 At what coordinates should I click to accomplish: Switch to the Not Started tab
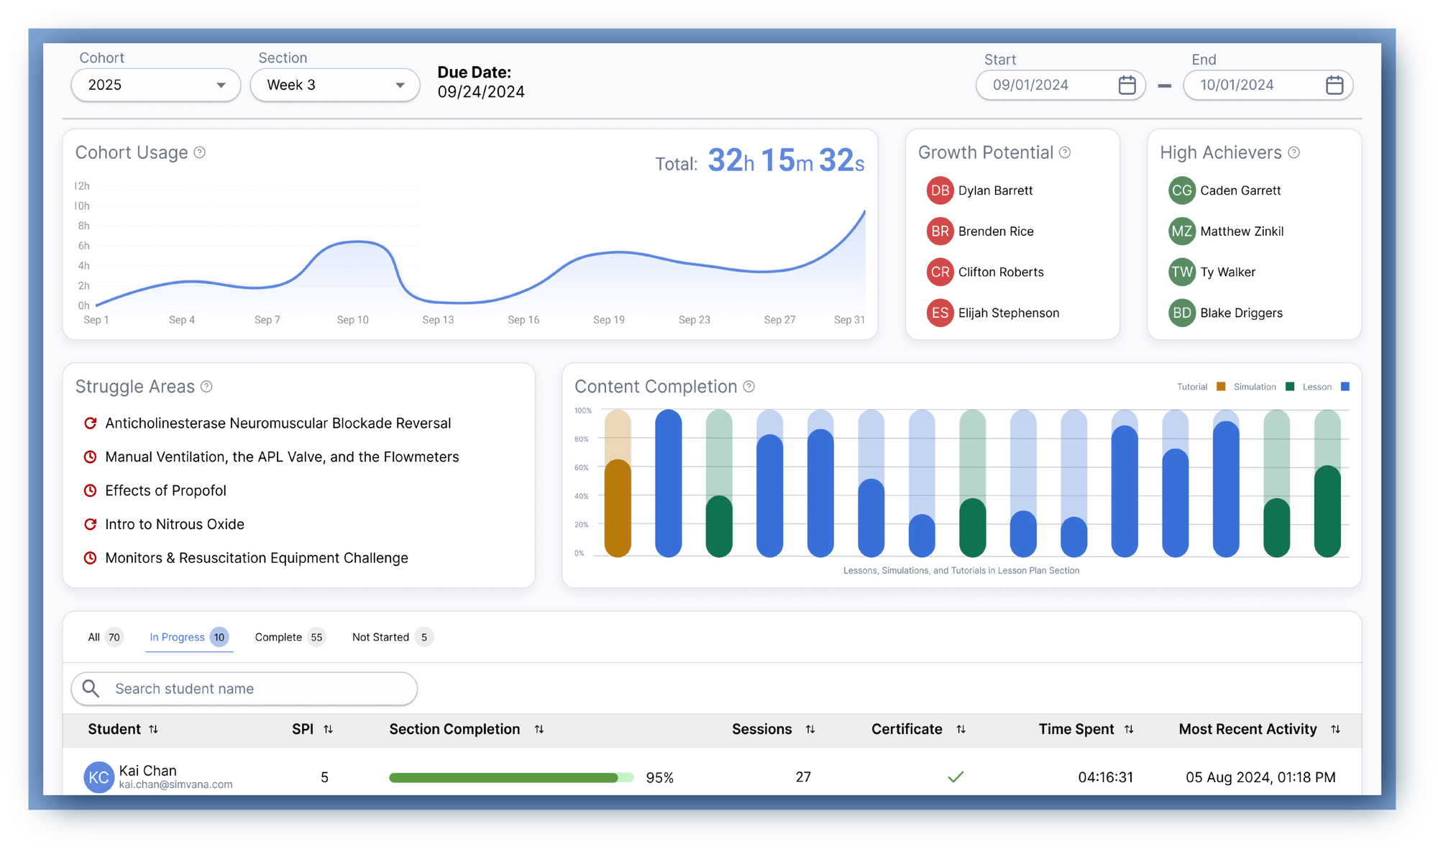point(392,637)
